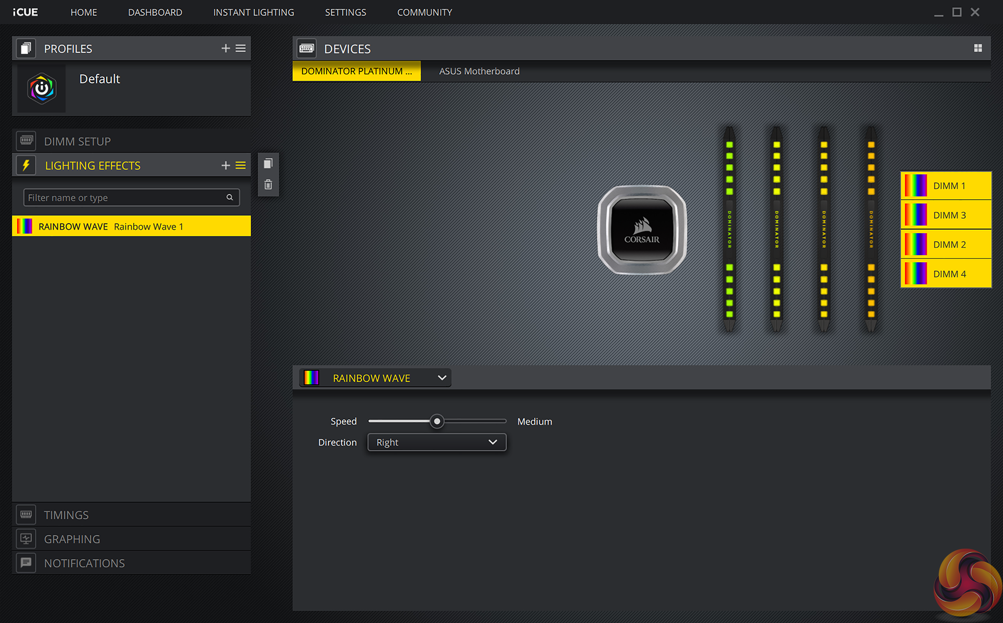
Task: Click the devices grid view icon
Action: coord(978,48)
